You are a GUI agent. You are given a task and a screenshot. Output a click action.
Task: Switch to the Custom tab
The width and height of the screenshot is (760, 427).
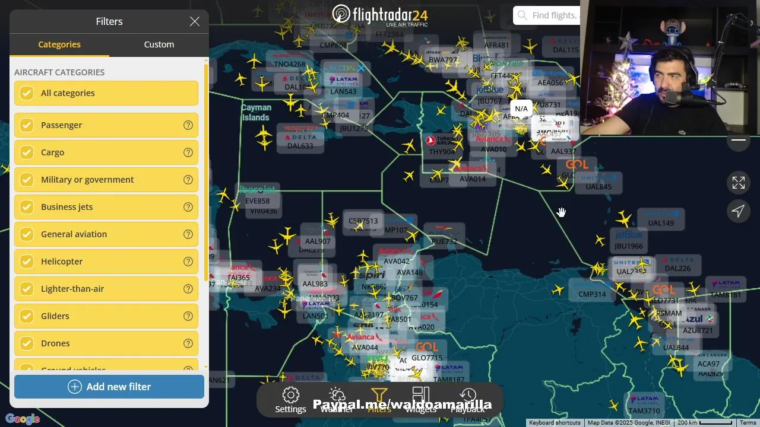(159, 44)
